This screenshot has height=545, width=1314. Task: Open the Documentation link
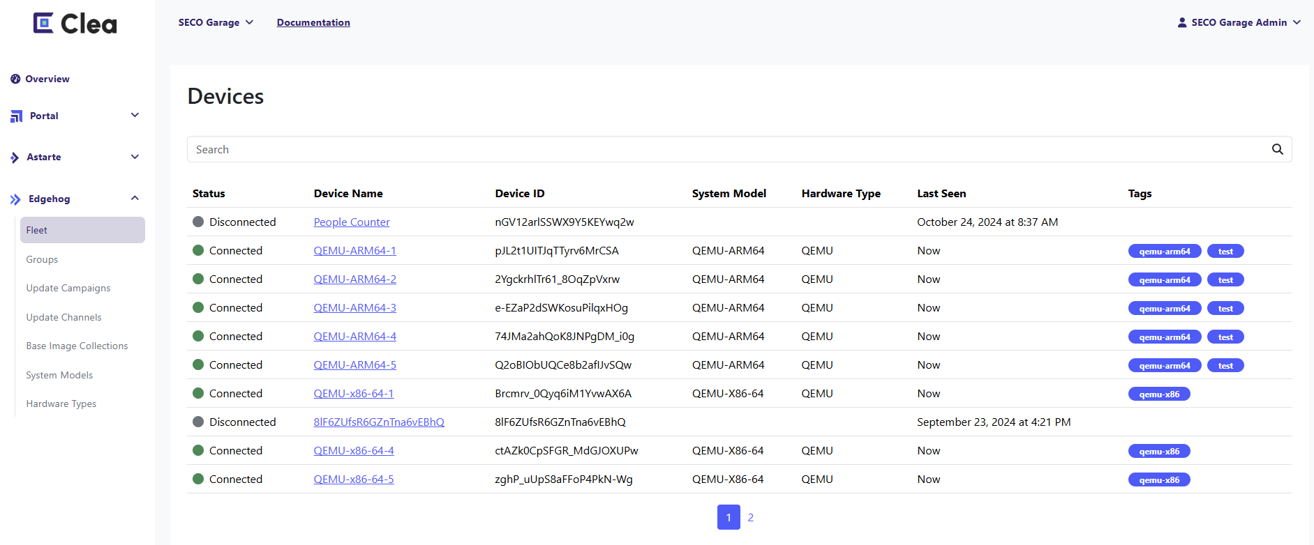(313, 22)
